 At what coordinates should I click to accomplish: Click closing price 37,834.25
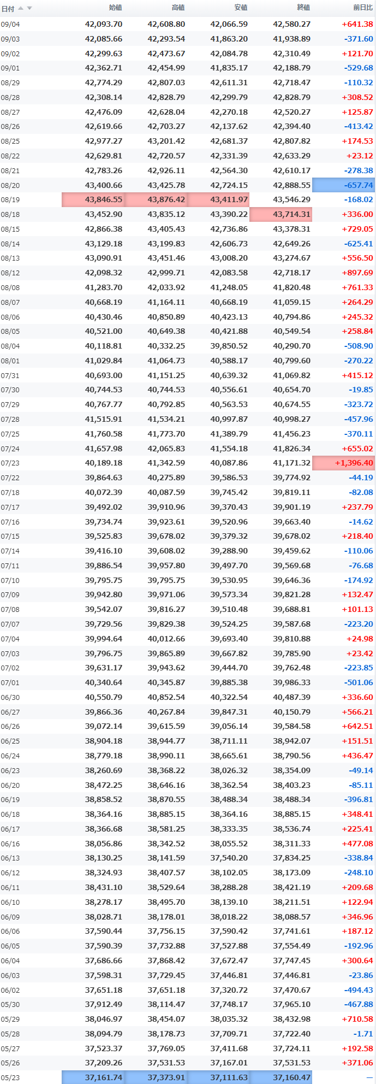(292, 859)
